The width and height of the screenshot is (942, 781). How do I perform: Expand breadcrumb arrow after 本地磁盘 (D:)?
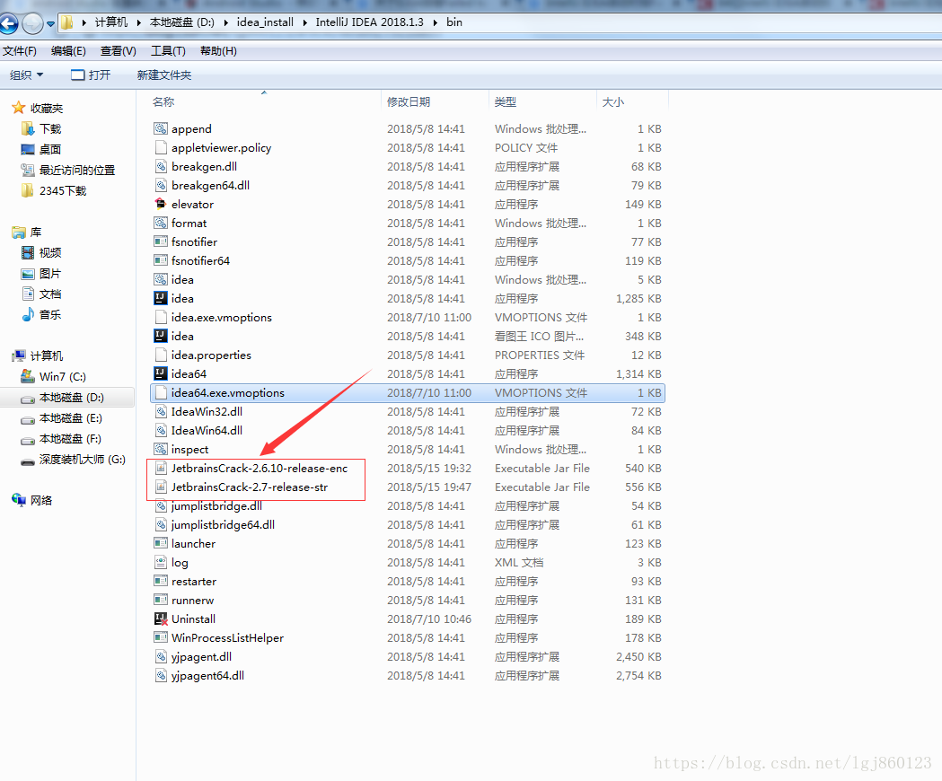point(226,22)
